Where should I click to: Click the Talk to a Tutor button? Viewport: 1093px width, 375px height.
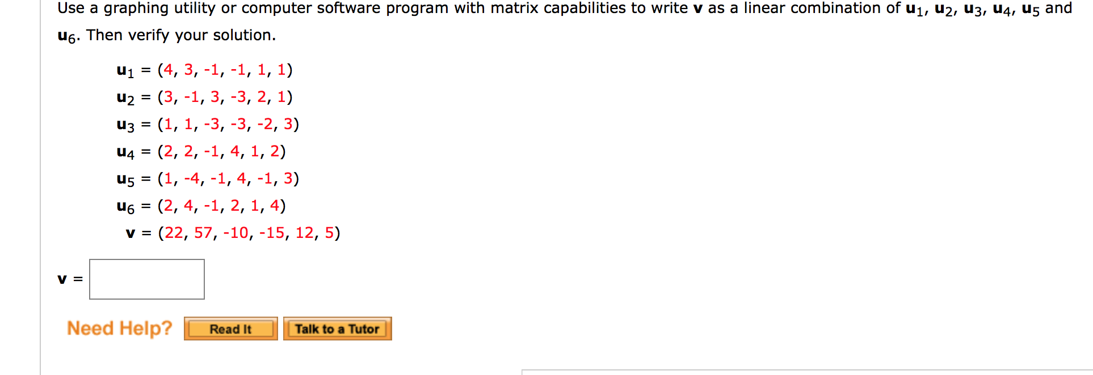(337, 329)
